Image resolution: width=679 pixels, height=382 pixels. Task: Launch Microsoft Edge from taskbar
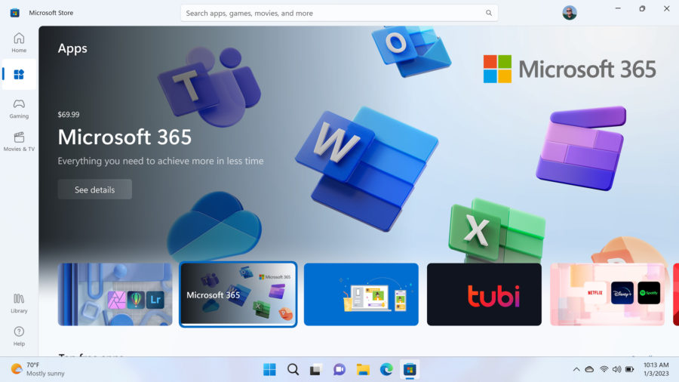coord(386,369)
